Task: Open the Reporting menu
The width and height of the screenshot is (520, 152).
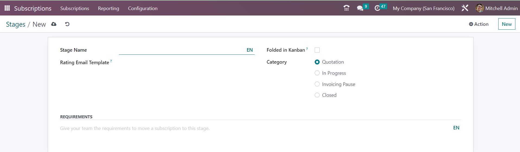Action: pyautogui.click(x=108, y=8)
